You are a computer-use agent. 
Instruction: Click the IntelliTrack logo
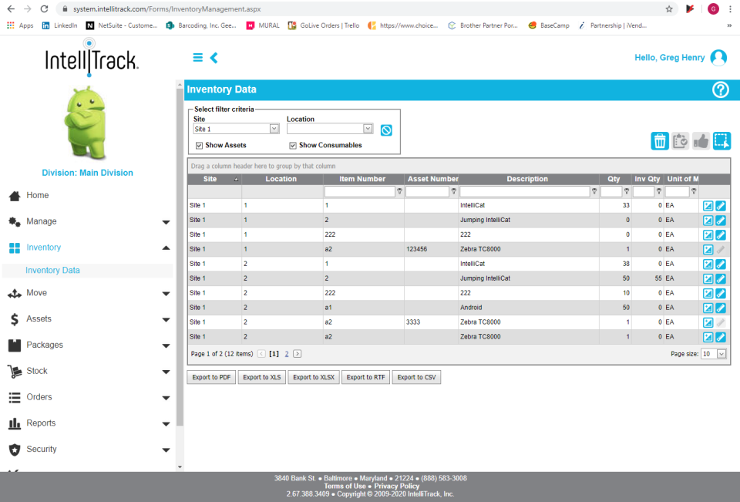tap(91, 58)
